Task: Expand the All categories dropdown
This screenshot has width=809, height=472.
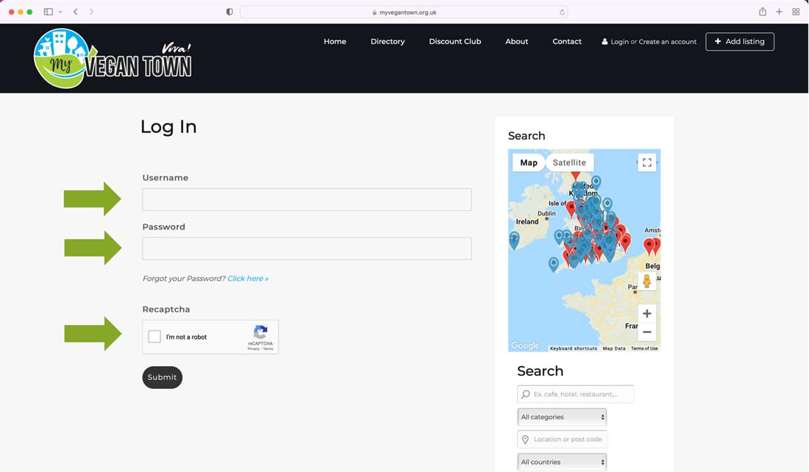Action: (562, 417)
